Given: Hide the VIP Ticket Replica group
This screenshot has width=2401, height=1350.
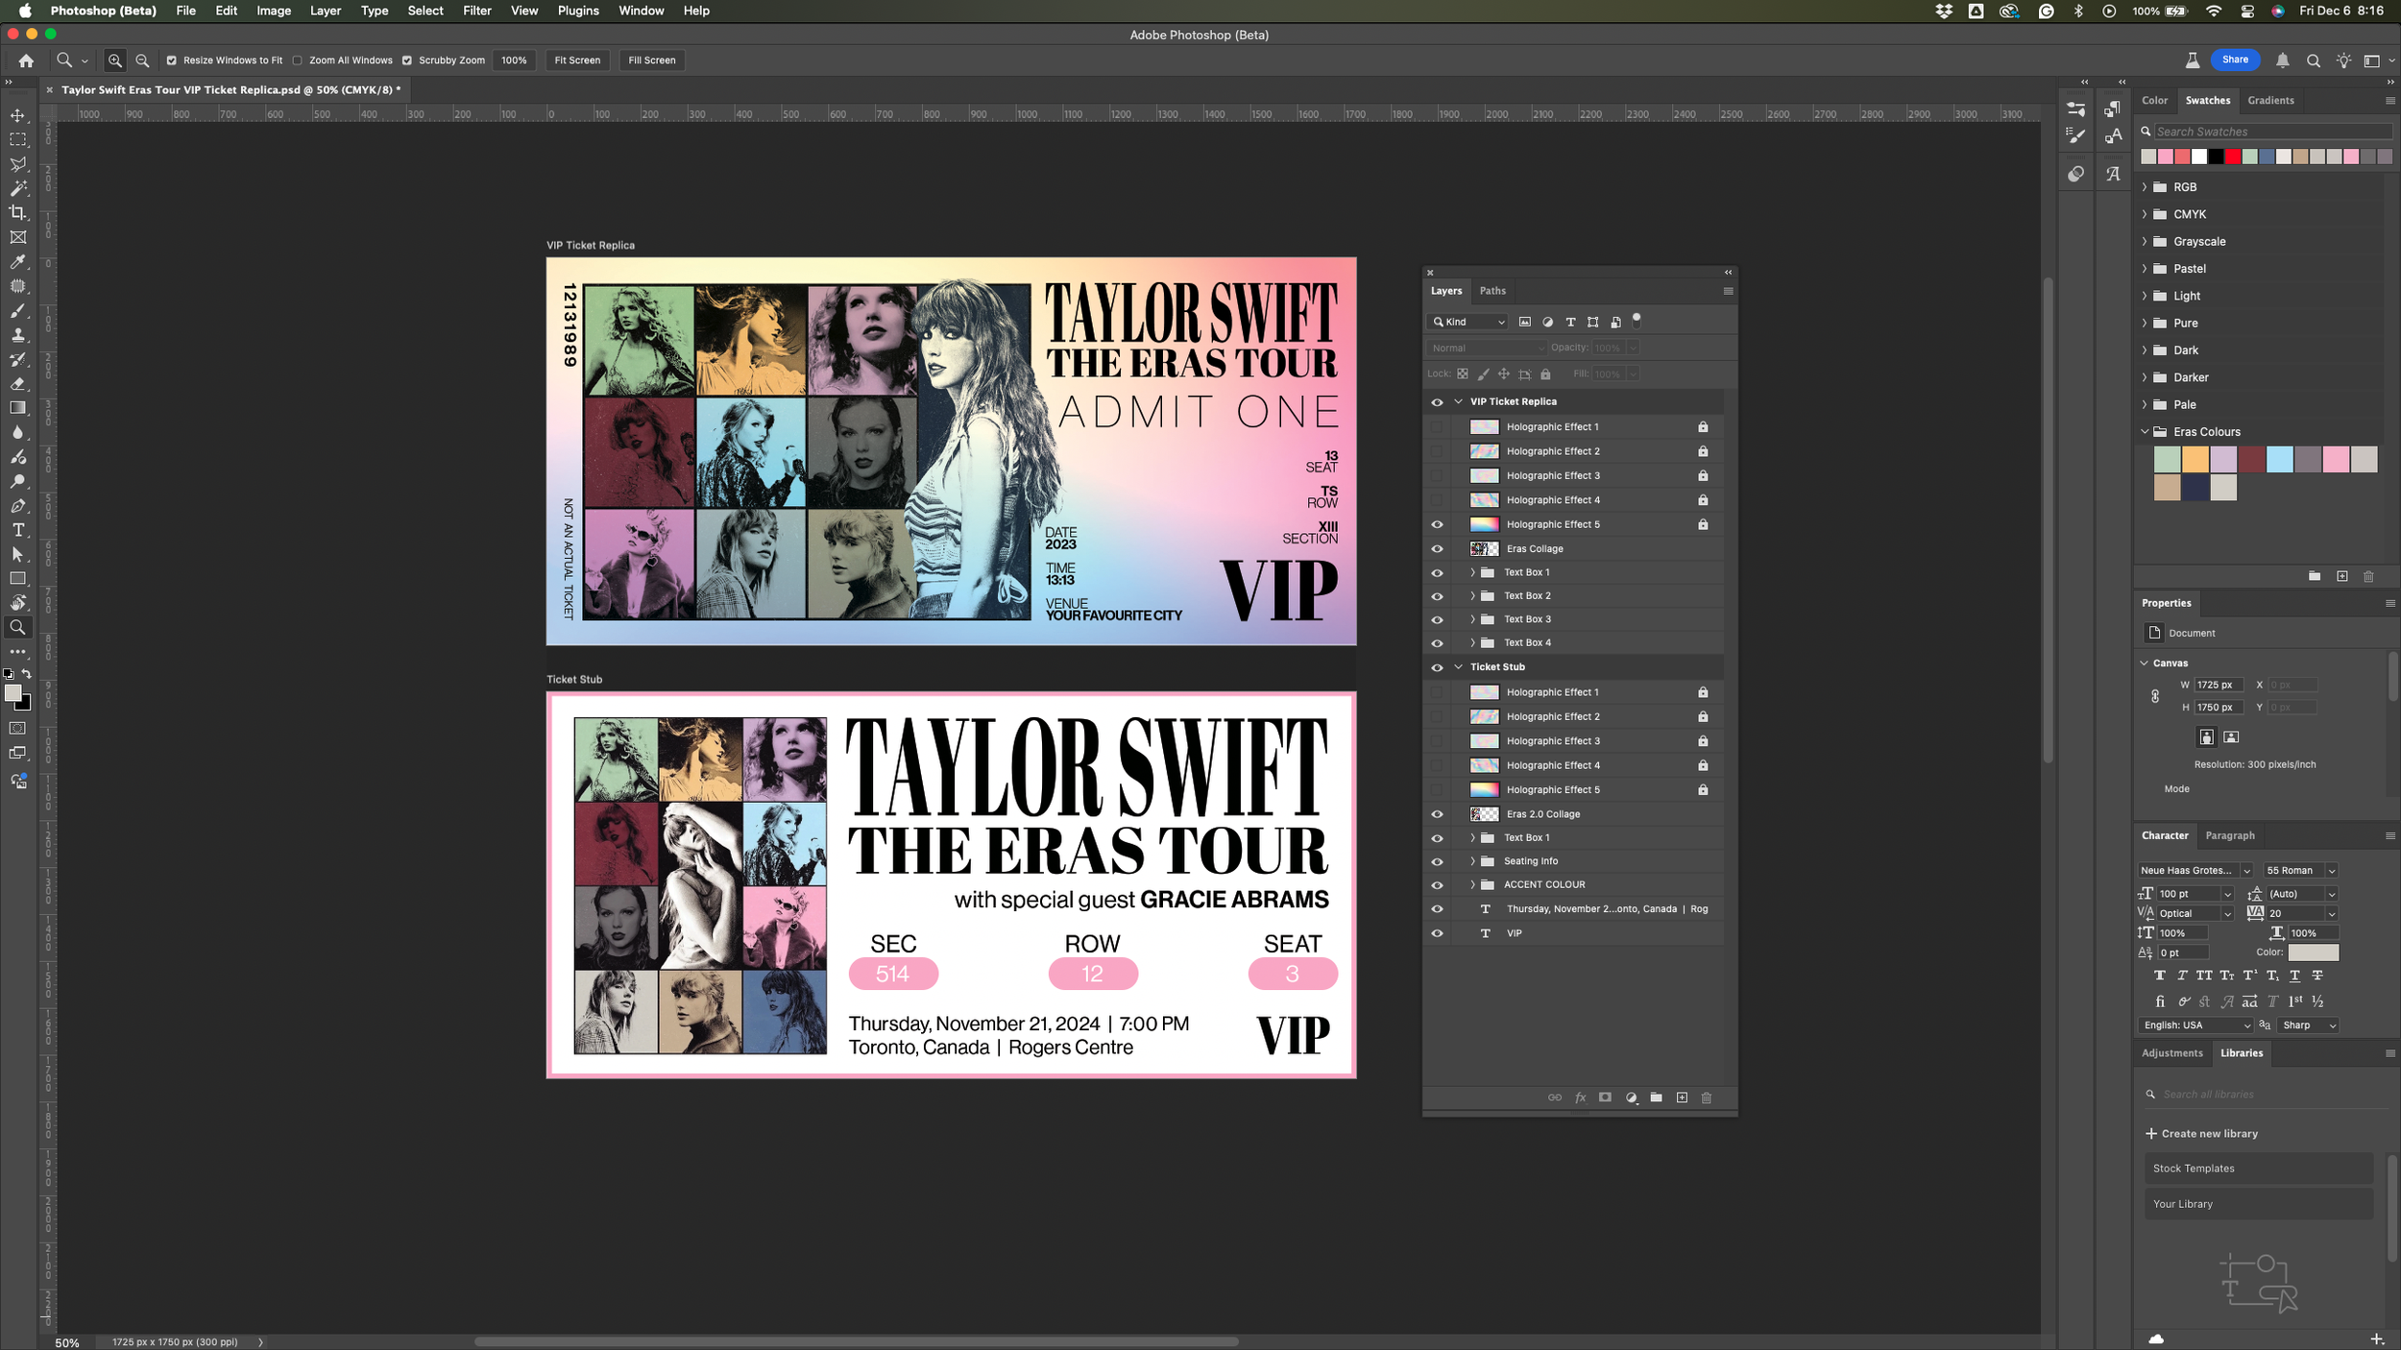Looking at the screenshot, I should pos(1437,402).
